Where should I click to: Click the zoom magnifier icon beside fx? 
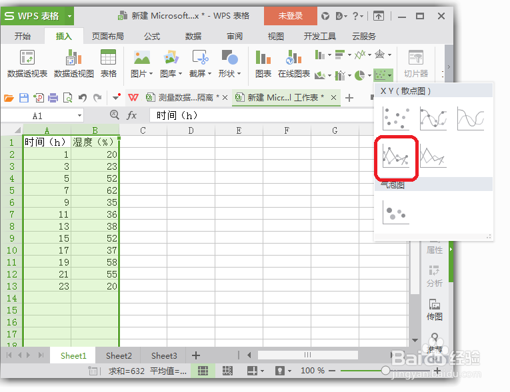pyautogui.click(x=114, y=114)
